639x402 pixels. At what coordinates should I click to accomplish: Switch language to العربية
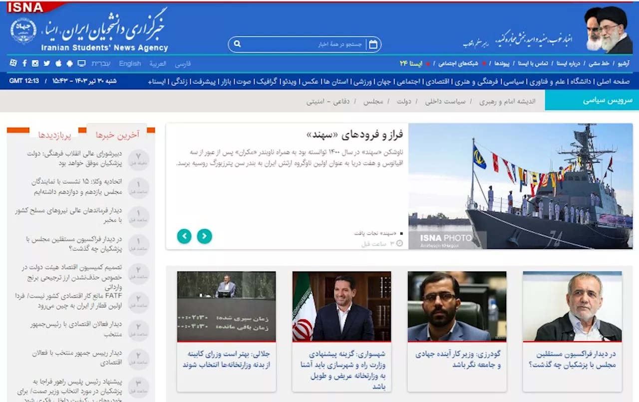coord(158,64)
